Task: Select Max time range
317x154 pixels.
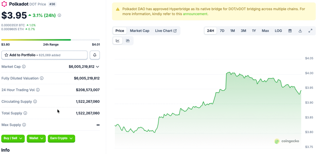Action: pos(265,31)
